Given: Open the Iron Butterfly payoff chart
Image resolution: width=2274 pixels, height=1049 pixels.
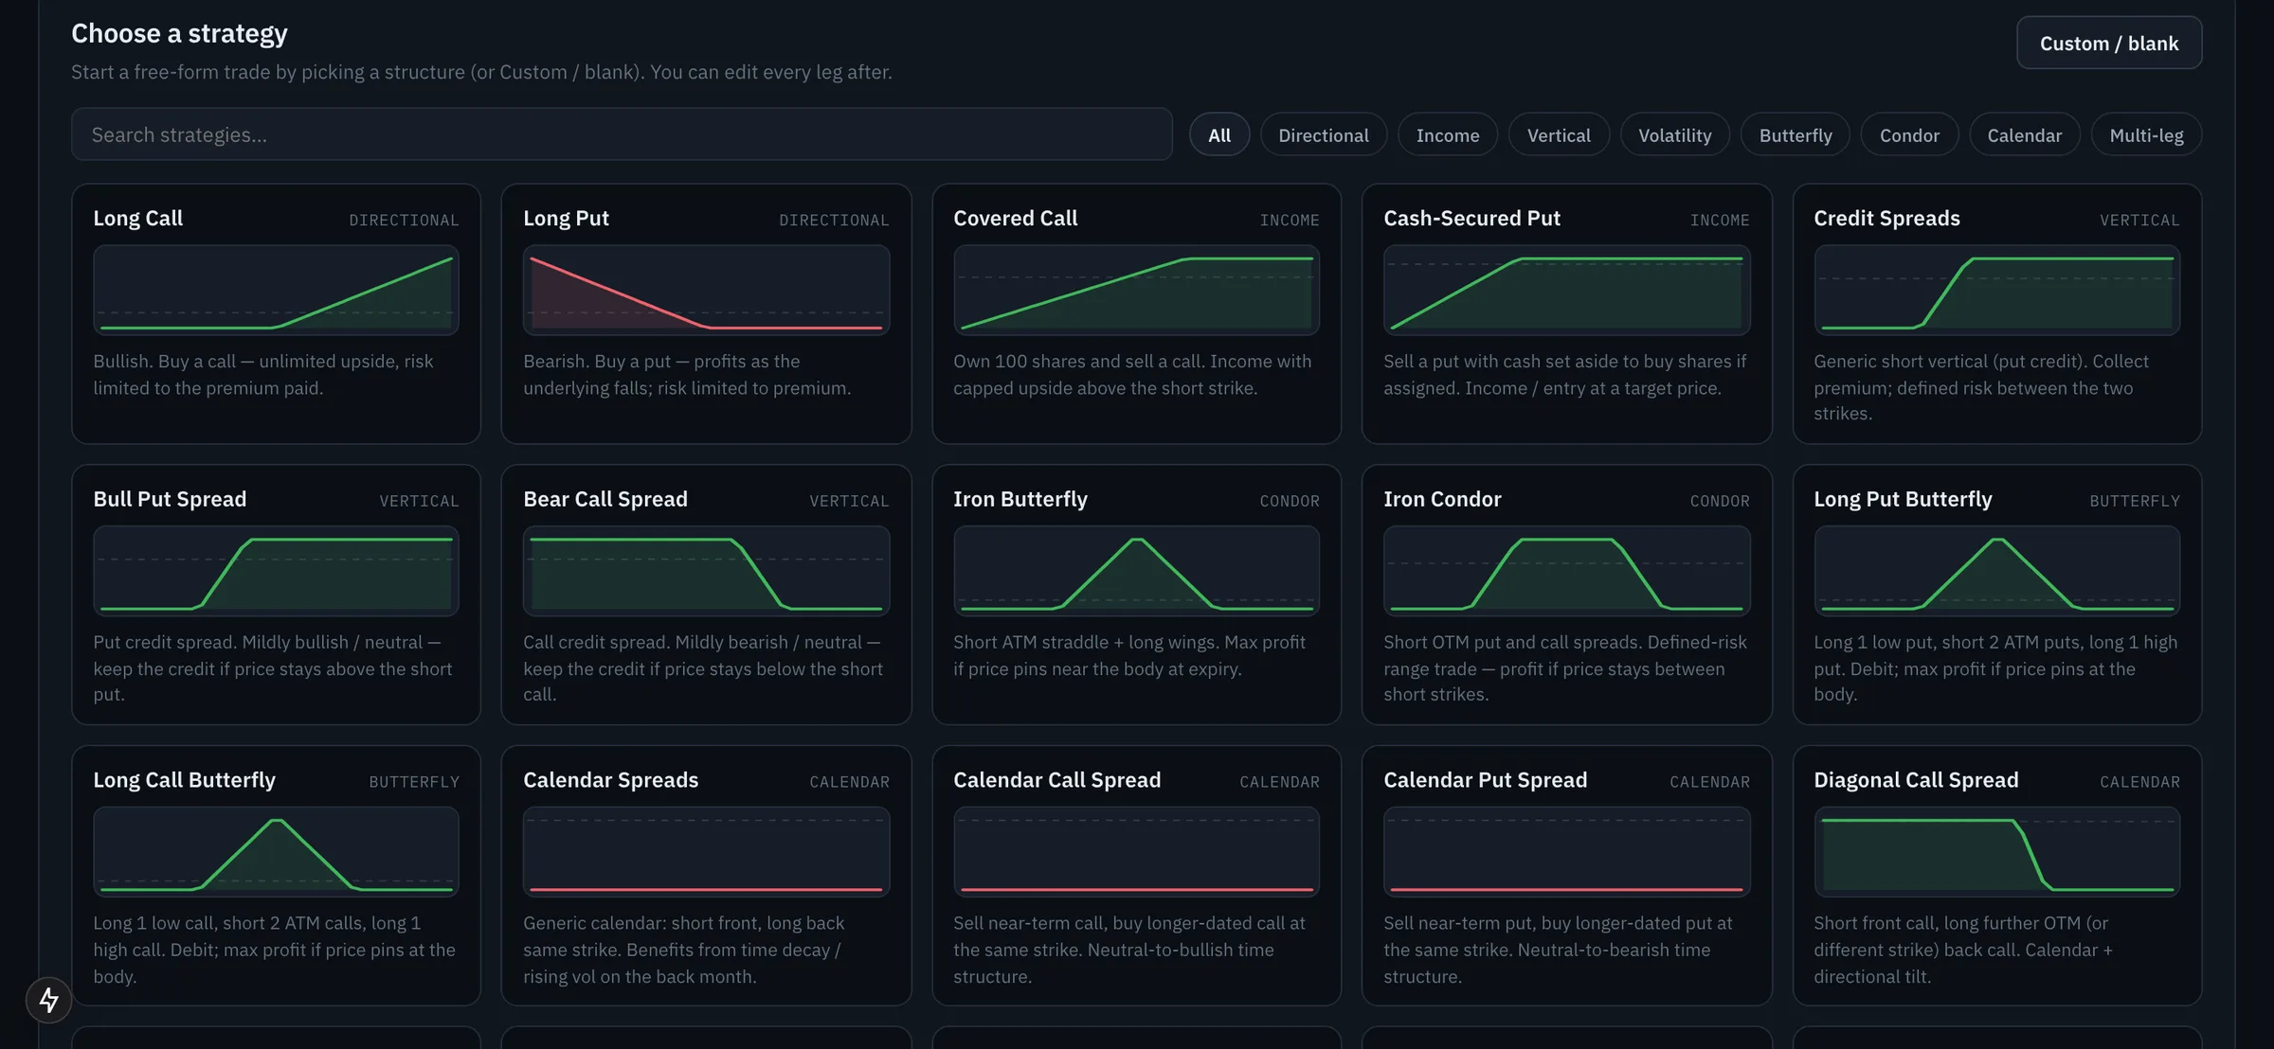Looking at the screenshot, I should [x=1136, y=571].
